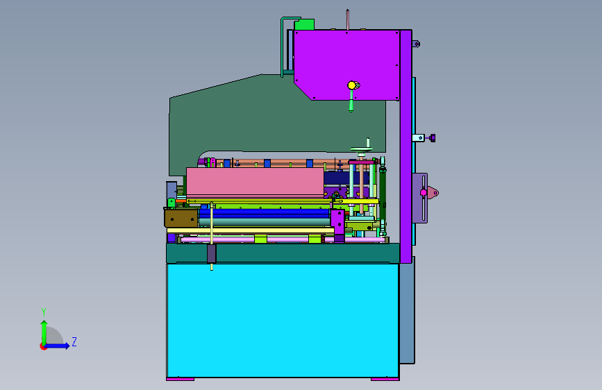Select the teal table slab above the cabinet

(x=283, y=253)
